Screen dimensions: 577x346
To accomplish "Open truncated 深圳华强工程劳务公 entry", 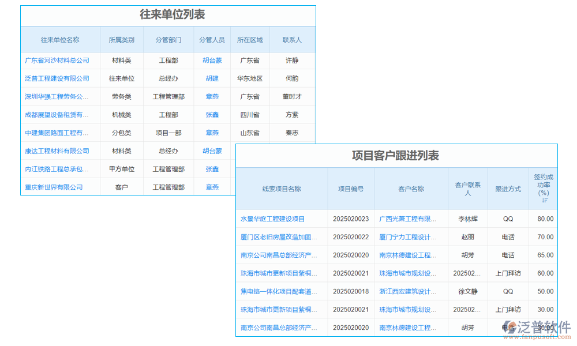I will coord(58,96).
